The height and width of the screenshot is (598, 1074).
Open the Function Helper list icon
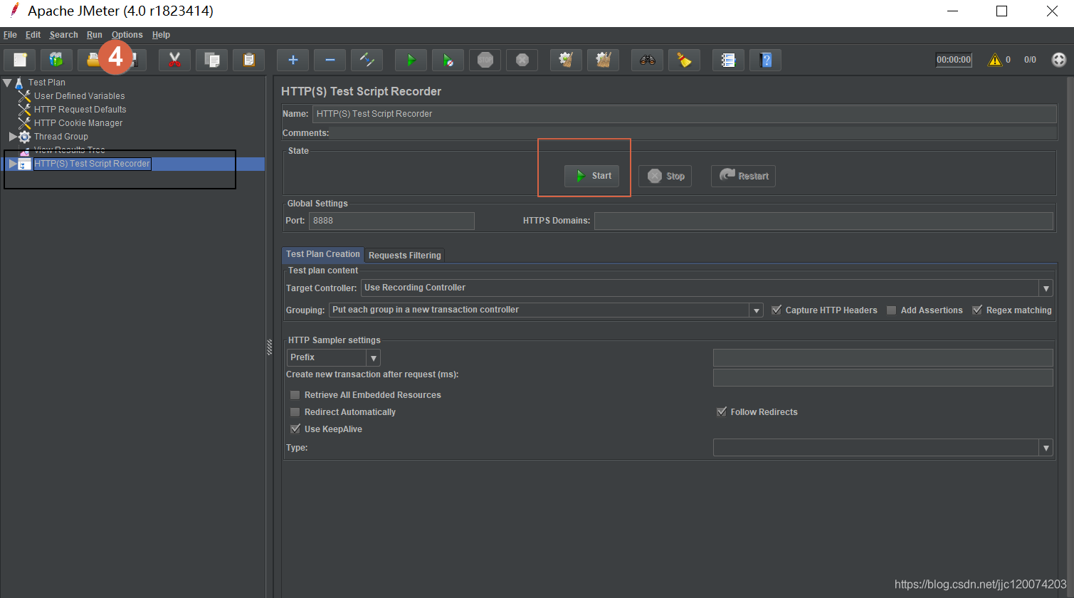pyautogui.click(x=728, y=60)
